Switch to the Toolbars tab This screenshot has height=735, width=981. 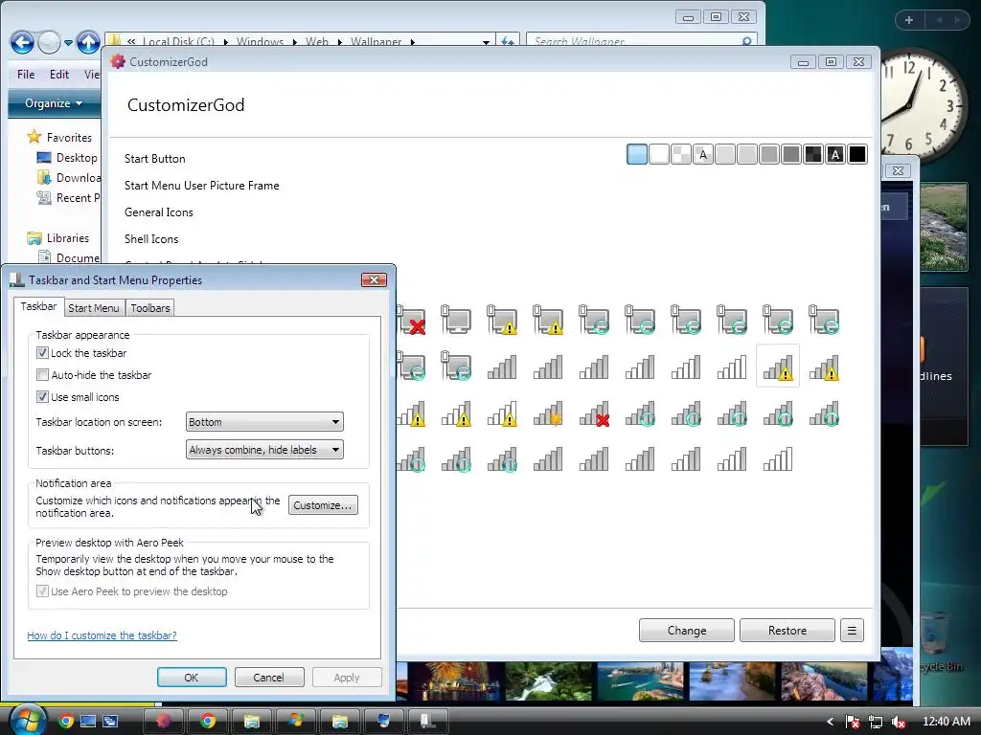pyautogui.click(x=150, y=308)
